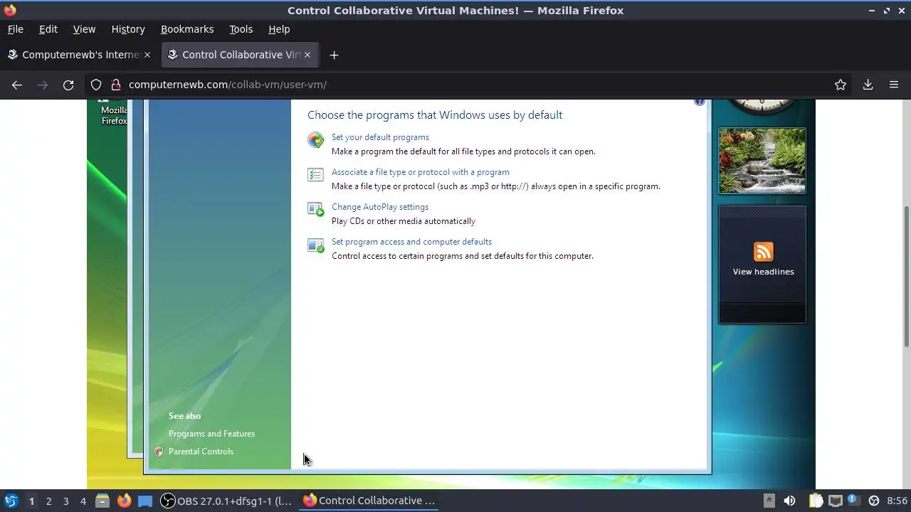Click the help question mark icon

[x=700, y=102]
